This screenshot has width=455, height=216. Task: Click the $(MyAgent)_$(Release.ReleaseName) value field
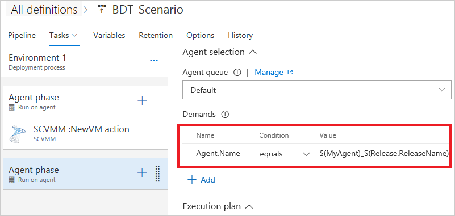(384, 154)
